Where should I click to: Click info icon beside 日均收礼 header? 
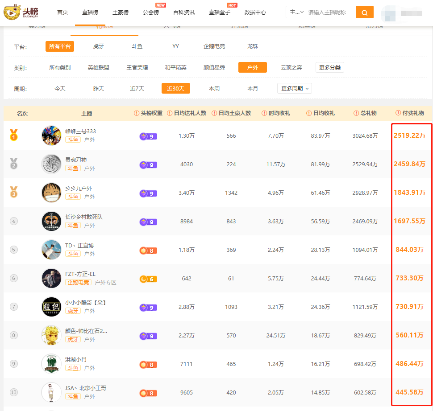click(x=309, y=113)
